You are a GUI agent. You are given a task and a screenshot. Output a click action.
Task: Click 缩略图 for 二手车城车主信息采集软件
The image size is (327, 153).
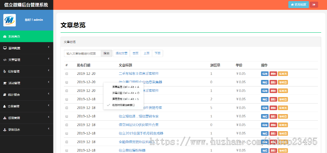[x=283, y=74]
